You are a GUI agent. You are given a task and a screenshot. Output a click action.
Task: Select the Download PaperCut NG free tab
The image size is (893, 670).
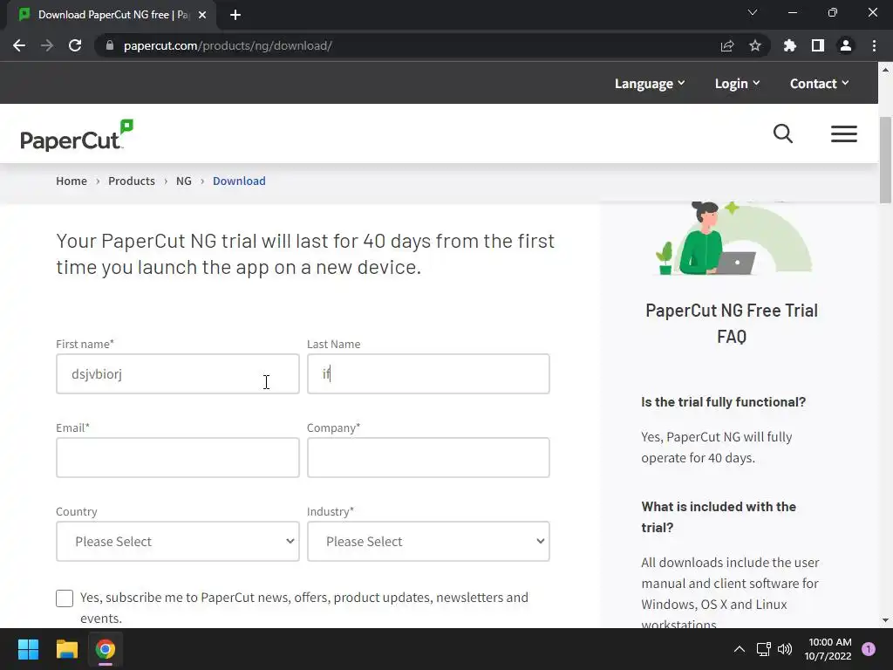(x=112, y=15)
